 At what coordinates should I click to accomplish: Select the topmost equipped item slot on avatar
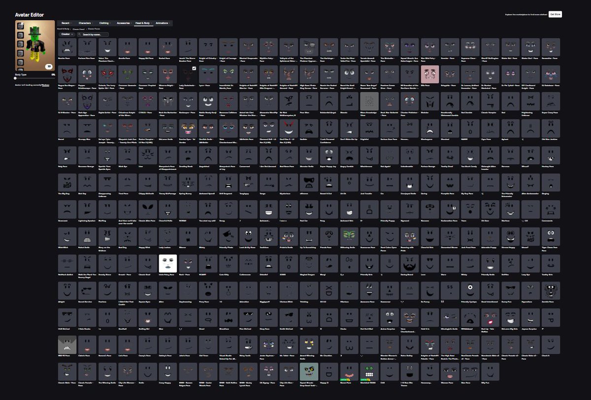[20, 25]
